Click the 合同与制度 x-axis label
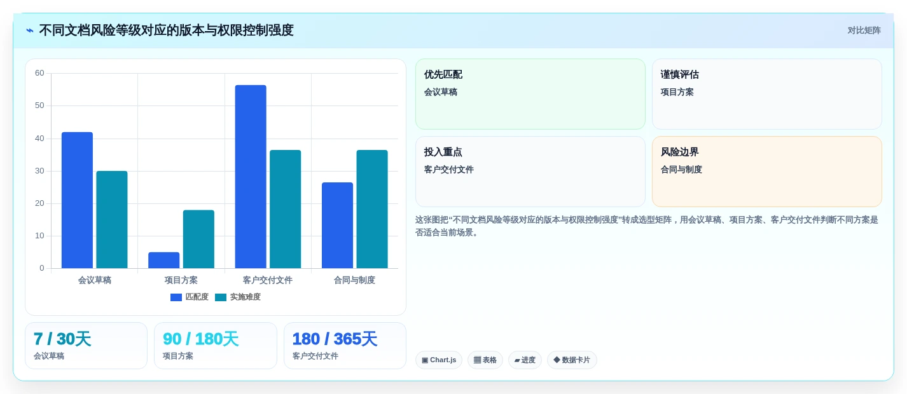The width and height of the screenshot is (907, 394). pos(355,280)
